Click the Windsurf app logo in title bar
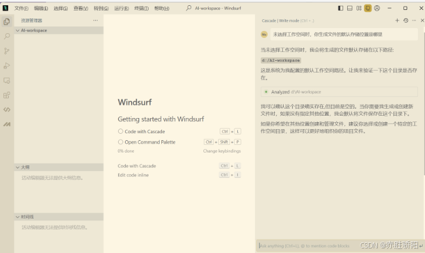 click(x=5, y=8)
